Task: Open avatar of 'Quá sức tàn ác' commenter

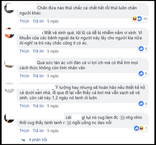Action: click(9, 63)
